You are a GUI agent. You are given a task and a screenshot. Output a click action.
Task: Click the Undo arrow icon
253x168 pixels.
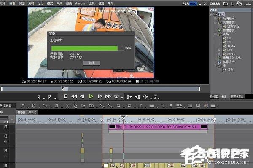(118, 106)
